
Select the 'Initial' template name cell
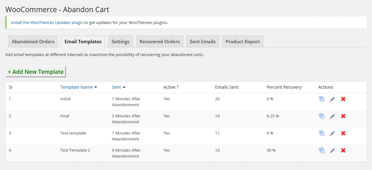(x=65, y=99)
